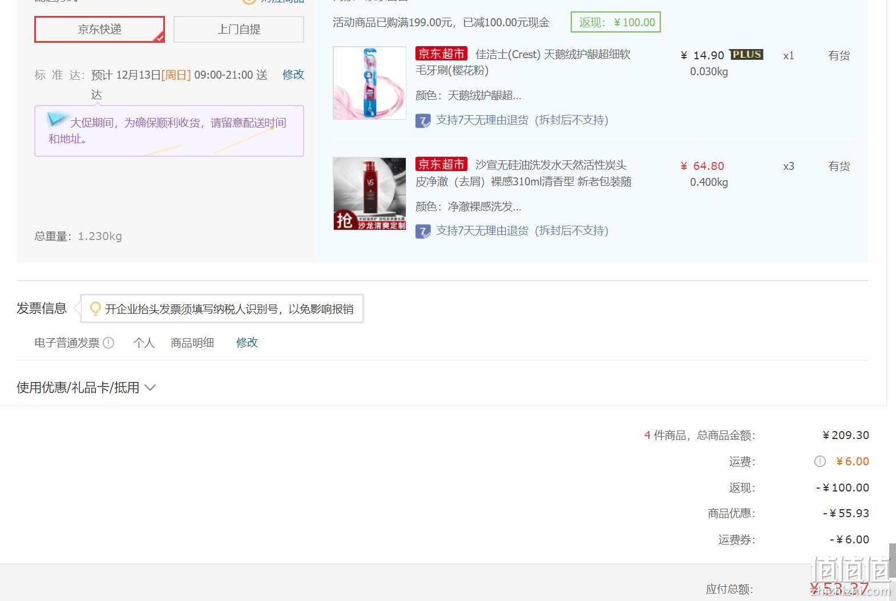Open 沙宣 shampoo product thumbnail
The height and width of the screenshot is (601, 896).
[x=369, y=194]
